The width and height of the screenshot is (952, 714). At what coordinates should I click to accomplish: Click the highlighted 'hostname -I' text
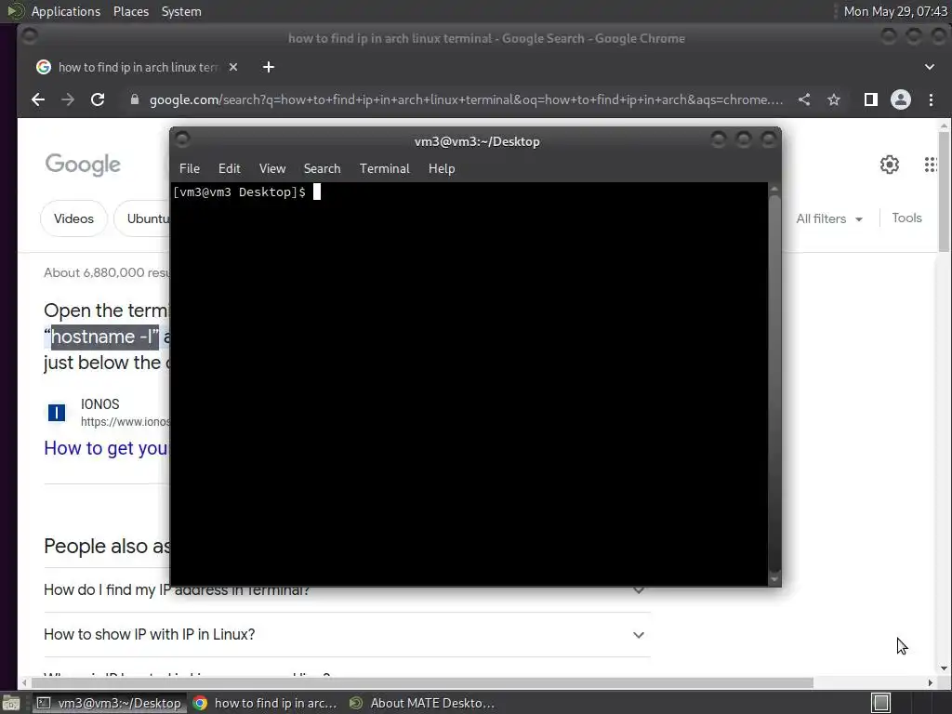(104, 337)
